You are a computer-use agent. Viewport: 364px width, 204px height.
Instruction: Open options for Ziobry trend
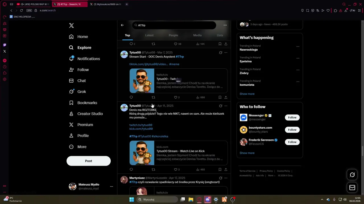coord(298,70)
